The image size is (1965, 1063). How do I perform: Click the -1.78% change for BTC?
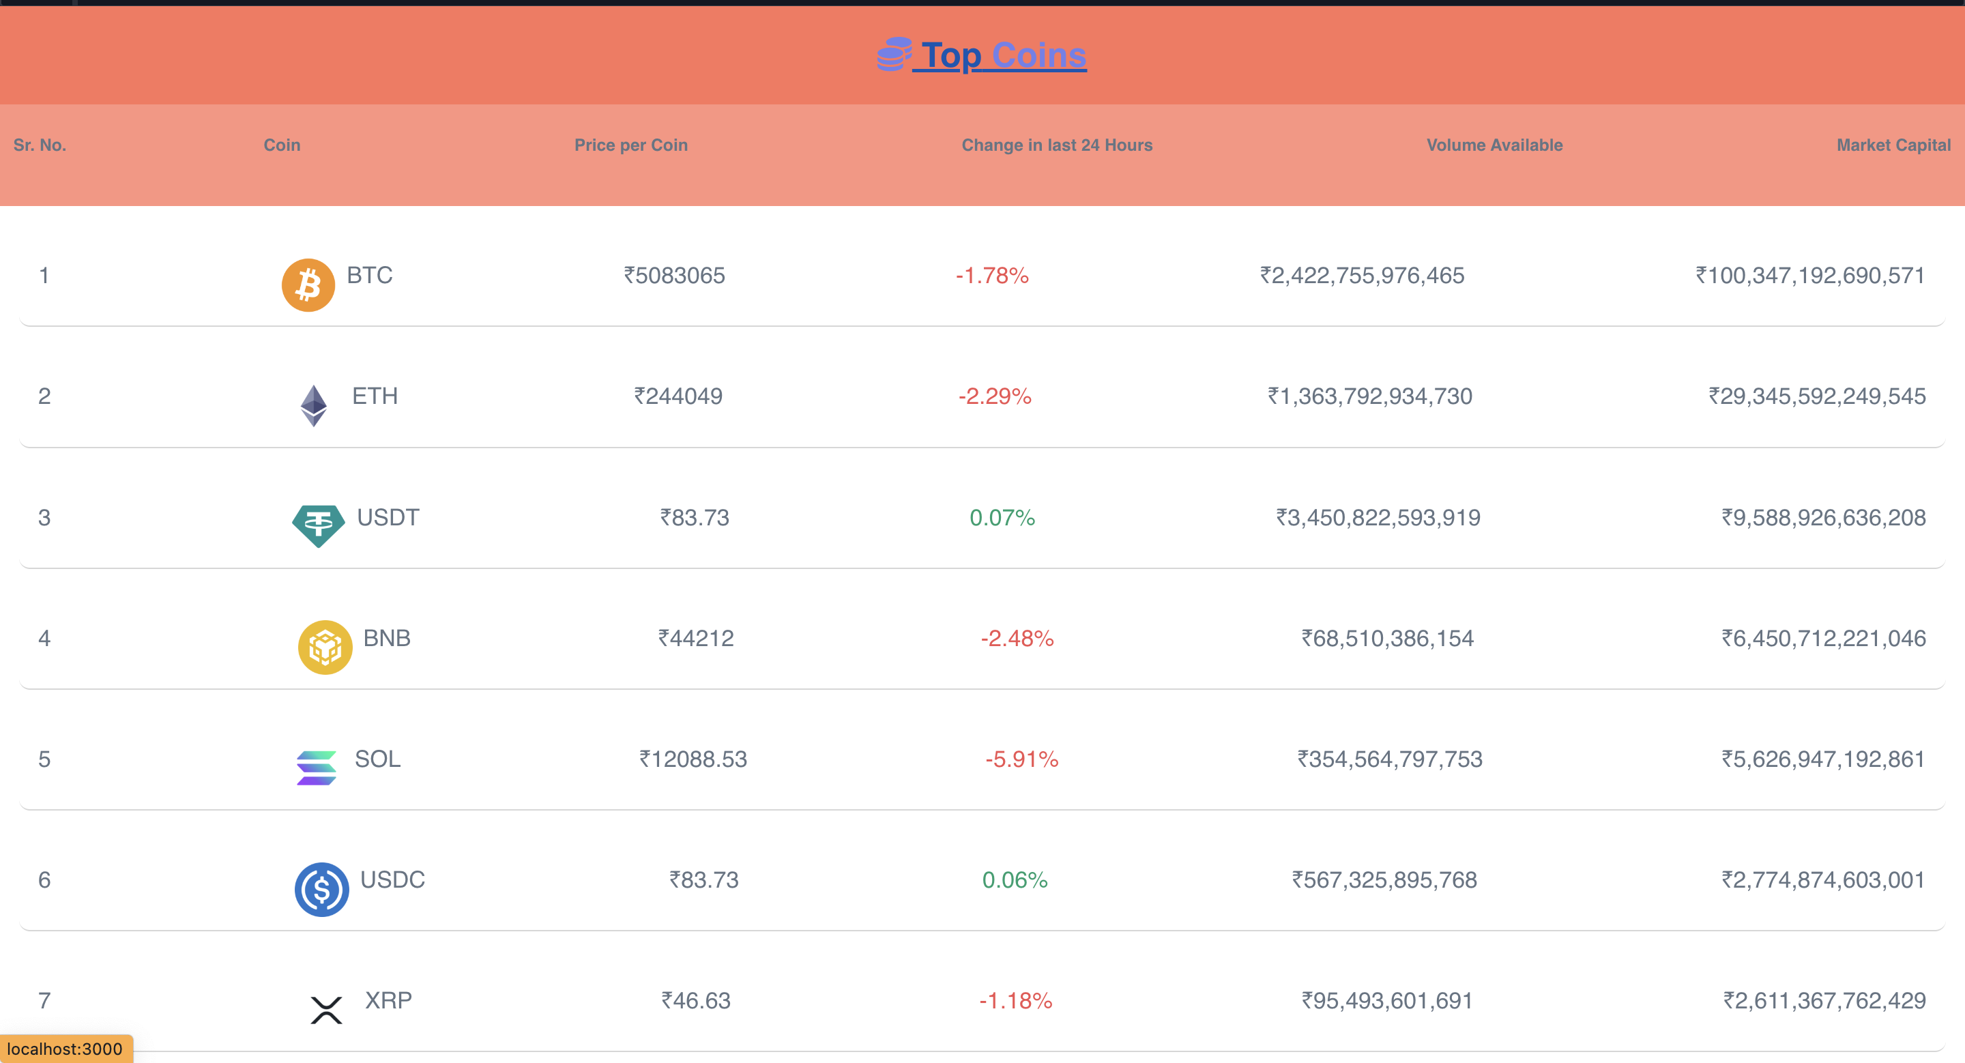tap(993, 275)
